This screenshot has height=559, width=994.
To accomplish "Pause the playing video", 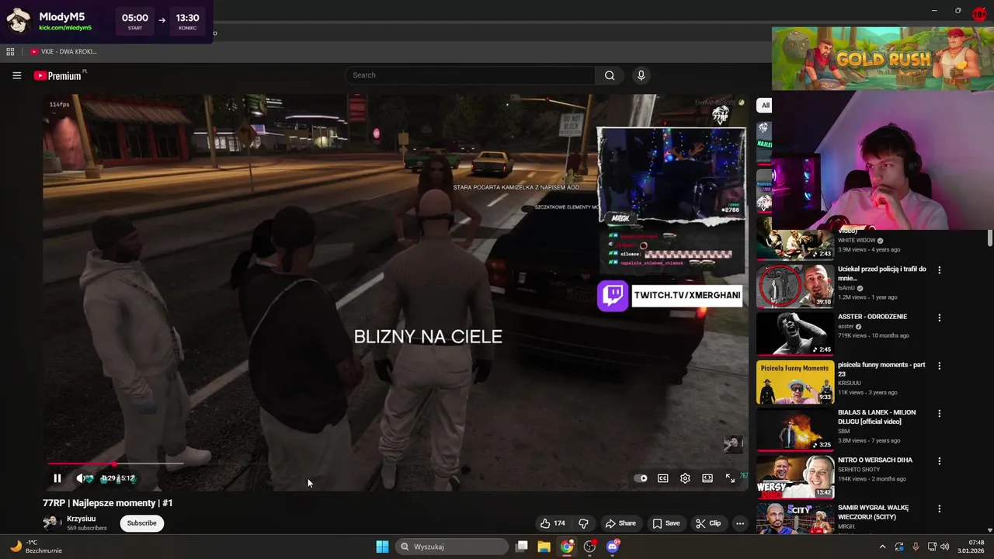I will tap(57, 478).
